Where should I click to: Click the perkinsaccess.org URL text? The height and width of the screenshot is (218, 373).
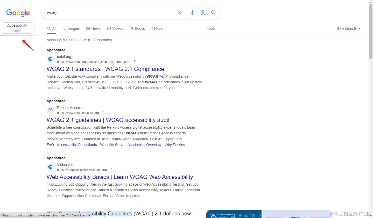78,113
